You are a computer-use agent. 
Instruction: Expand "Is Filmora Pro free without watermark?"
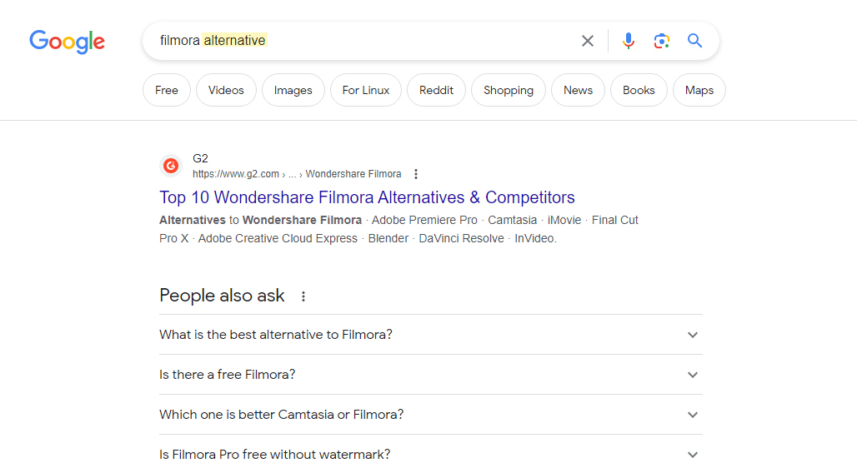click(x=431, y=455)
